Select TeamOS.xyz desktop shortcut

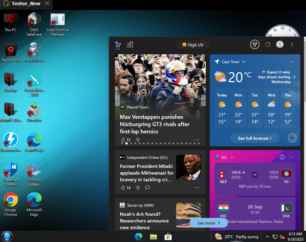[x=34, y=142]
